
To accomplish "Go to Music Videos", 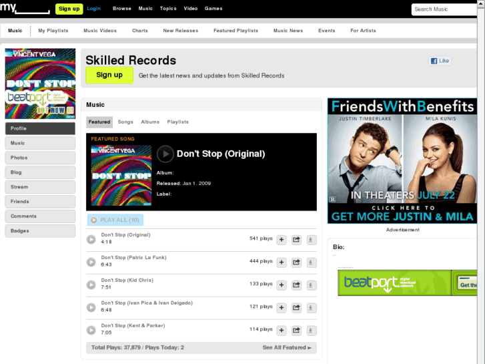I will [x=100, y=31].
